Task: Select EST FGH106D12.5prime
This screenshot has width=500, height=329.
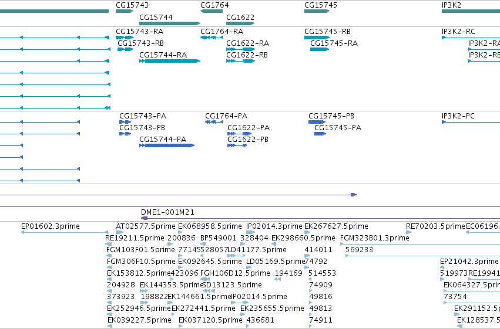Action: (235, 273)
